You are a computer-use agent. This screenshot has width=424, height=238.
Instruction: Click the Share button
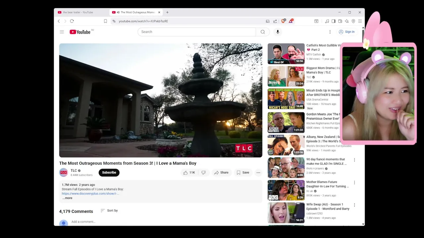click(x=221, y=173)
